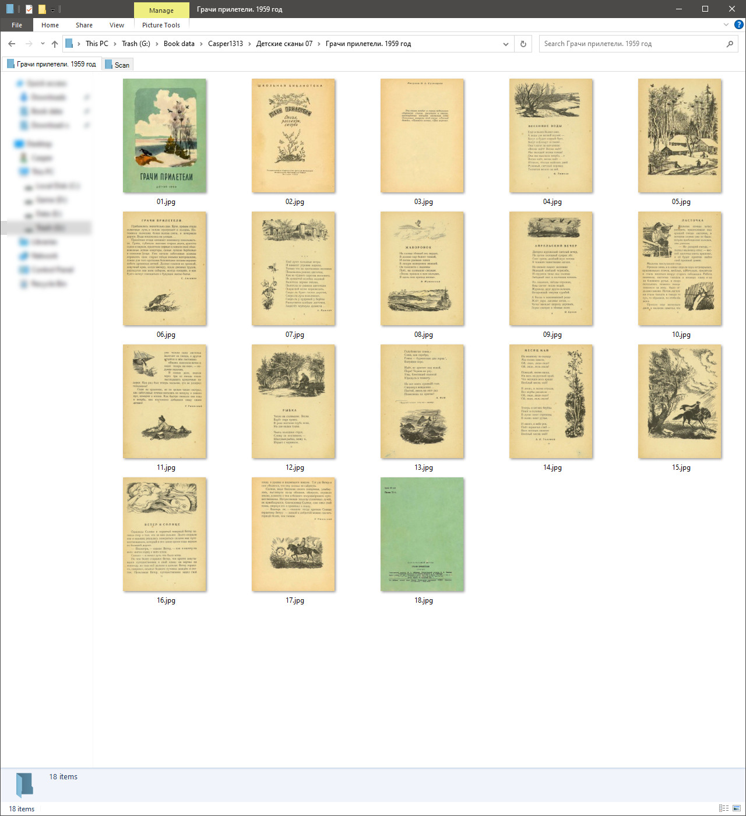This screenshot has height=816, width=746.
Task: Switch to the Scan folder tab
Action: click(118, 65)
